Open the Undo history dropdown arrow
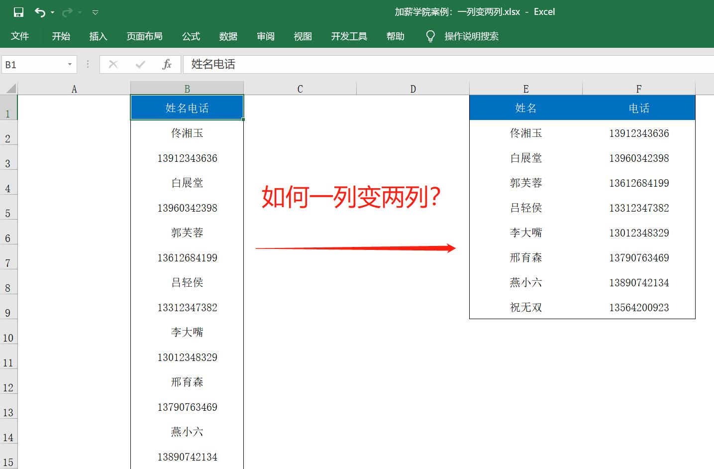Viewport: 714px width, 469px height. [x=51, y=13]
